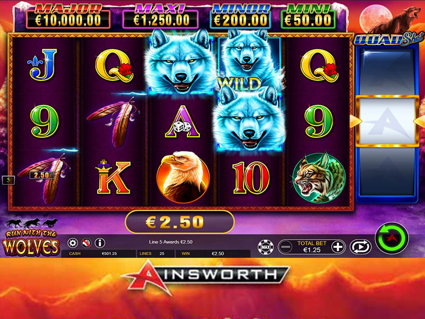Open the game info icon
425x319 pixels.
click(x=100, y=243)
